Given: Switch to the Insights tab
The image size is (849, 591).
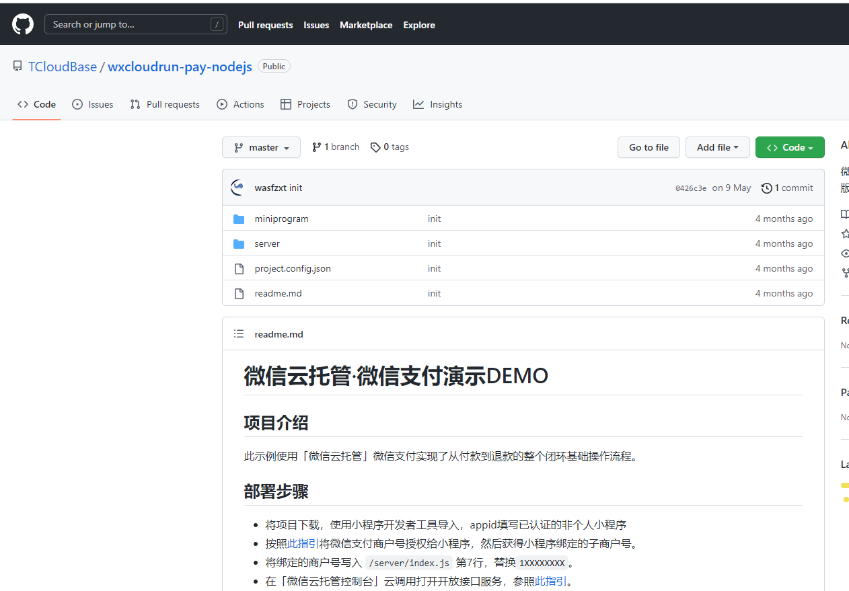Looking at the screenshot, I should pos(437,104).
